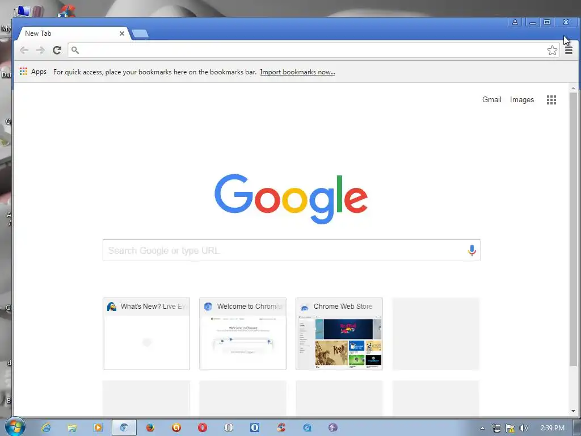Open the Windows Start menu

click(15, 427)
